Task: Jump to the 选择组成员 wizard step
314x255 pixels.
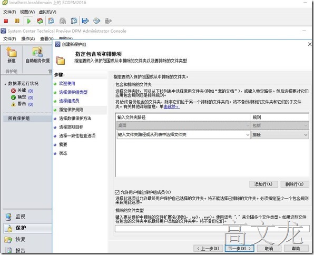Action: pyautogui.click(x=69, y=101)
